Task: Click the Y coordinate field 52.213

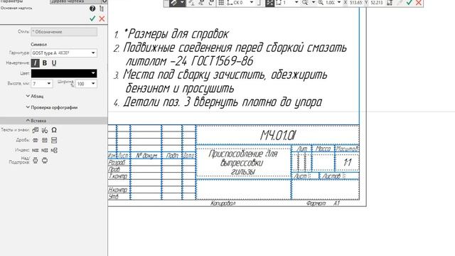Action: click(377, 3)
